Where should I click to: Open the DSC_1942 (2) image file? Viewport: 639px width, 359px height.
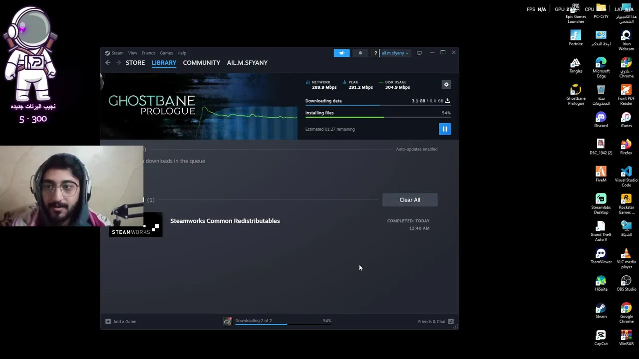[x=601, y=147]
